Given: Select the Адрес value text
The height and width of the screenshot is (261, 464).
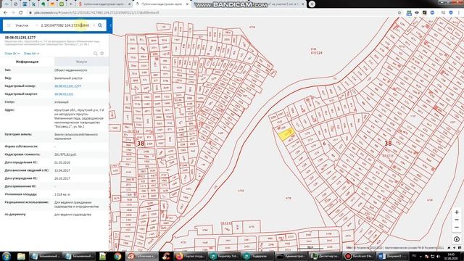Looking at the screenshot, I should 79,118.
